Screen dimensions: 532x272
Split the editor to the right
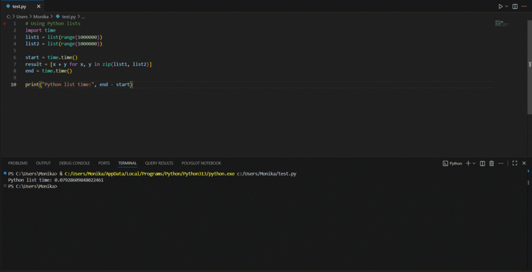[x=515, y=6]
